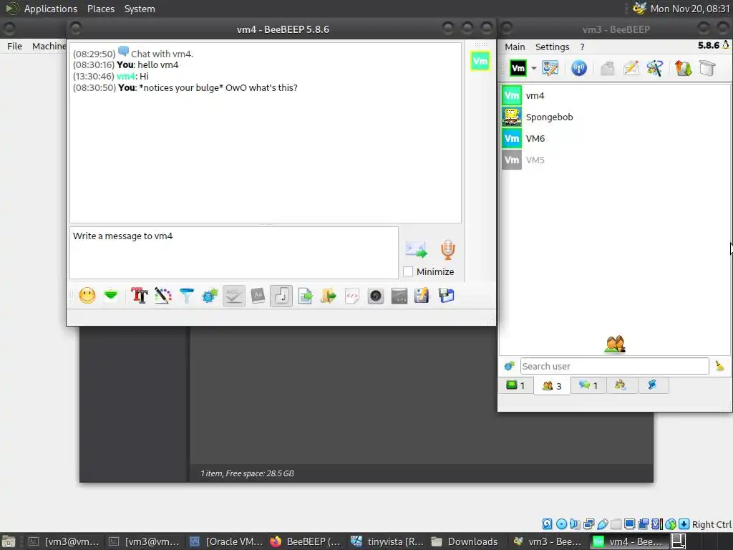Send the message with the envelope arrow button

point(416,249)
